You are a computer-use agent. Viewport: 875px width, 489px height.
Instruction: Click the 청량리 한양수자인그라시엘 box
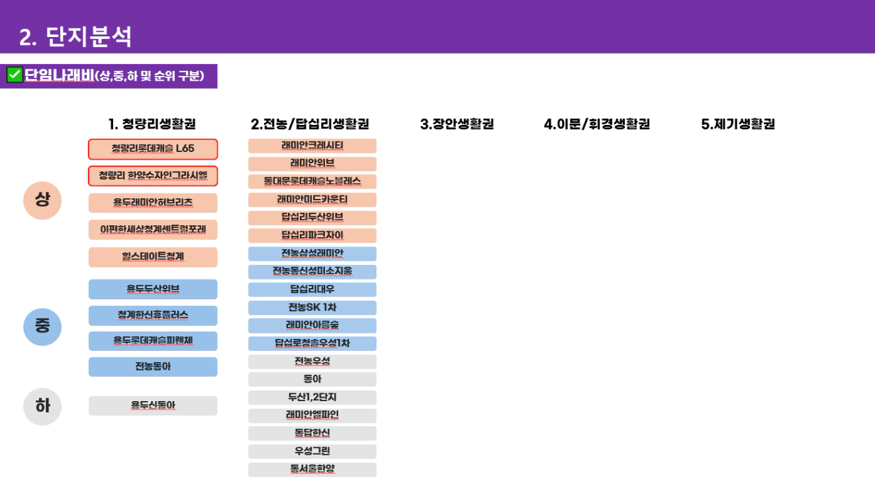click(x=153, y=176)
